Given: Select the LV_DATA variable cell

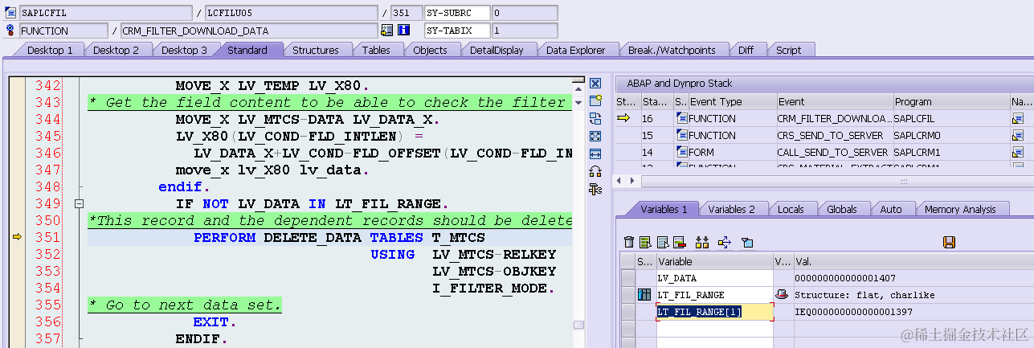Looking at the screenshot, I should tap(714, 278).
